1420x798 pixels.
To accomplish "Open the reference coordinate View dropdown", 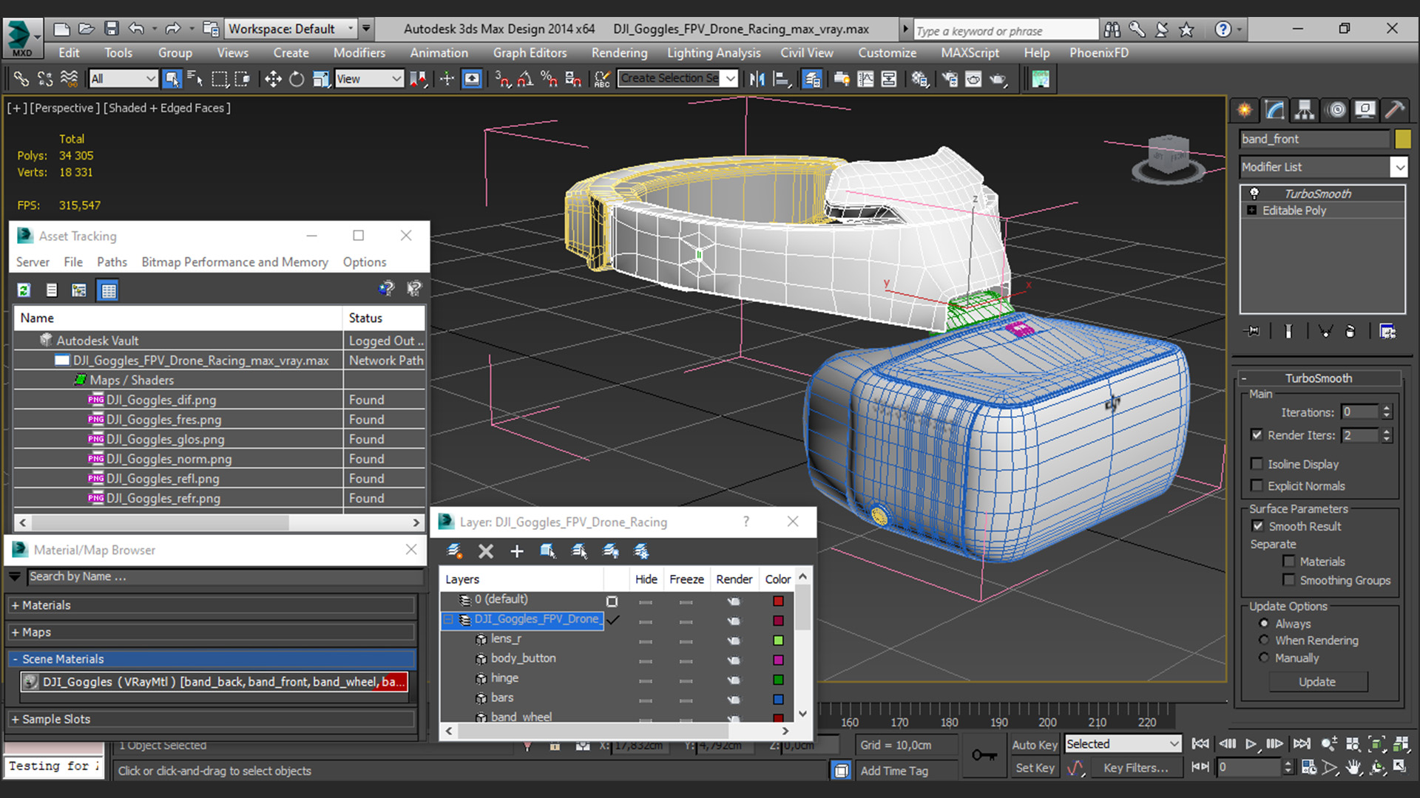I will pyautogui.click(x=368, y=78).
